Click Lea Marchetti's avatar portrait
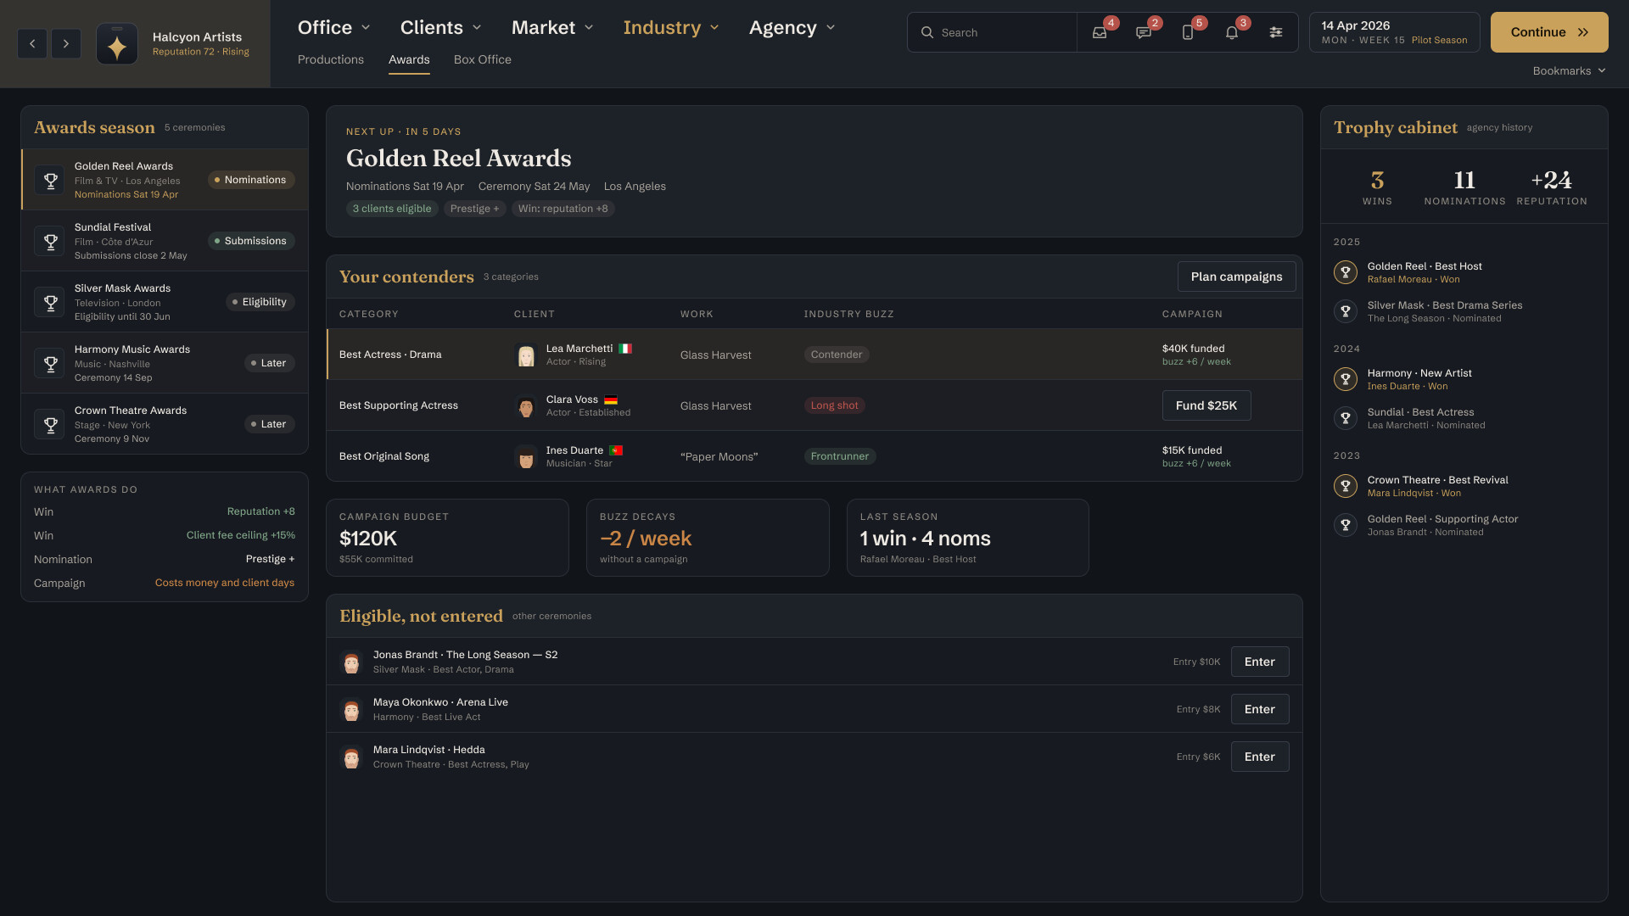This screenshot has width=1629, height=916. 526,355
